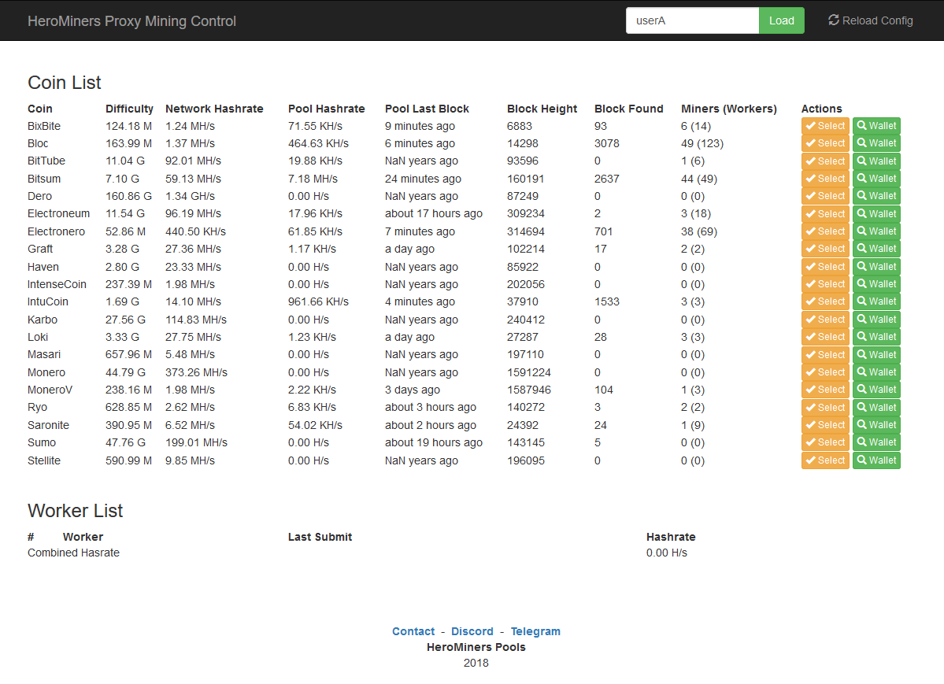Image resolution: width=944 pixels, height=684 pixels.
Task: Click the Difficulty column header
Action: (129, 109)
